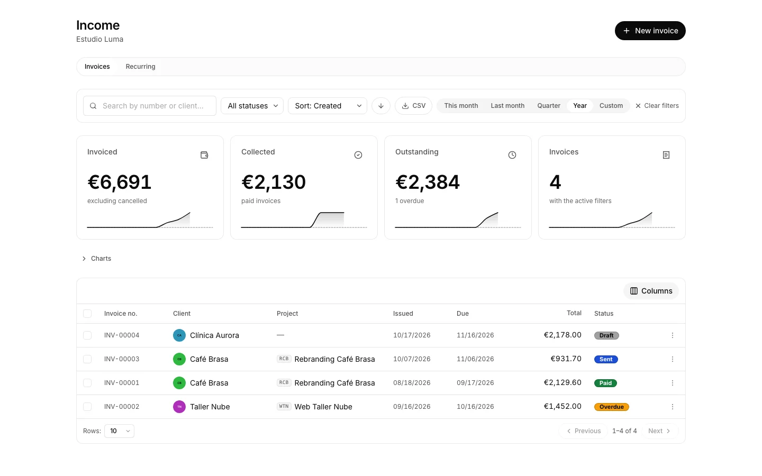Click the Draft status badge
Screen dimensions: 762x476
point(606,335)
